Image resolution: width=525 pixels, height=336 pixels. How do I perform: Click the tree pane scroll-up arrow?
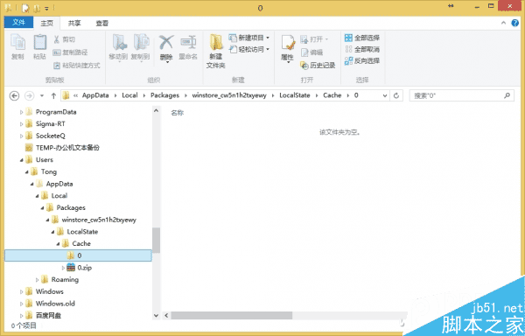[x=156, y=111]
